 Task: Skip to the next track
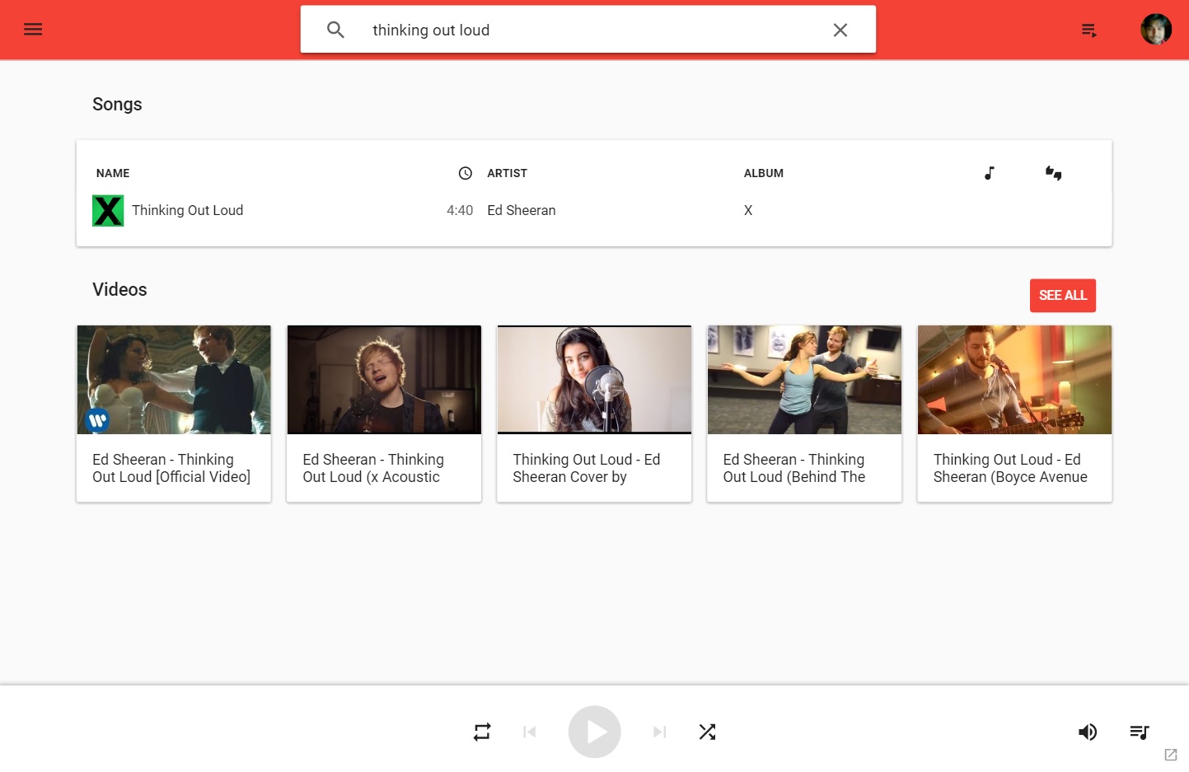point(659,732)
